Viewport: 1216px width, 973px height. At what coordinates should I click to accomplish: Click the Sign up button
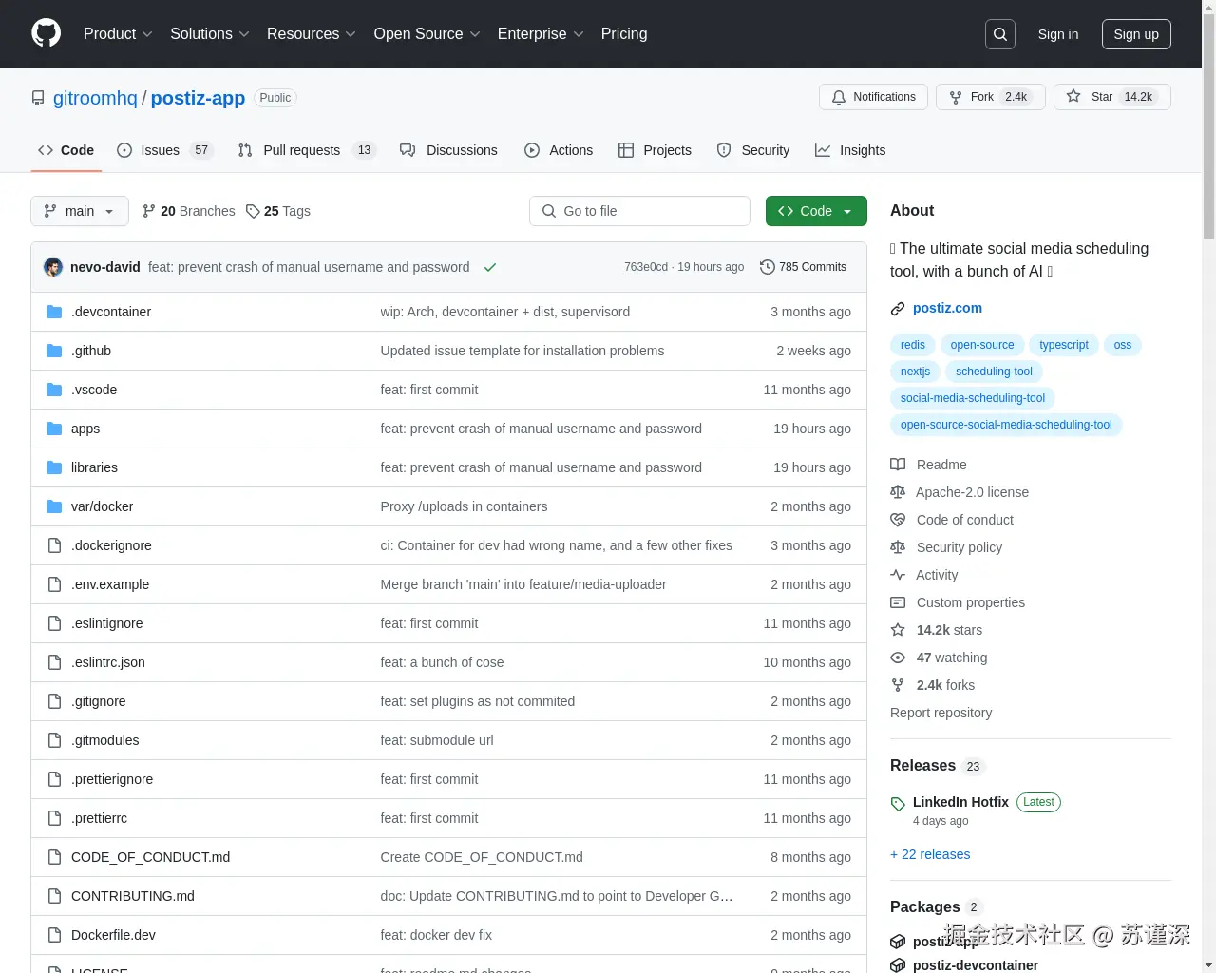[x=1136, y=33]
